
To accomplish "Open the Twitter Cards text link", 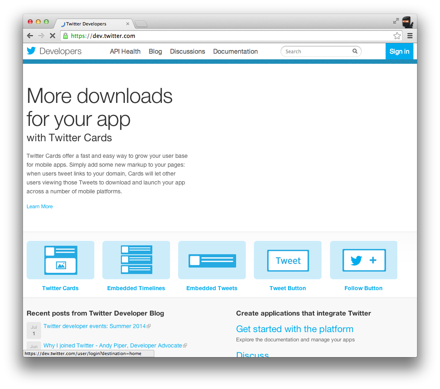I will click(x=60, y=288).
